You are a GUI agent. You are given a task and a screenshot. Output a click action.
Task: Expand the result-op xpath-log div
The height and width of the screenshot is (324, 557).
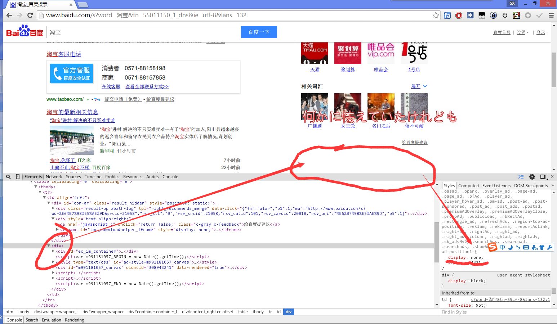tap(53, 208)
